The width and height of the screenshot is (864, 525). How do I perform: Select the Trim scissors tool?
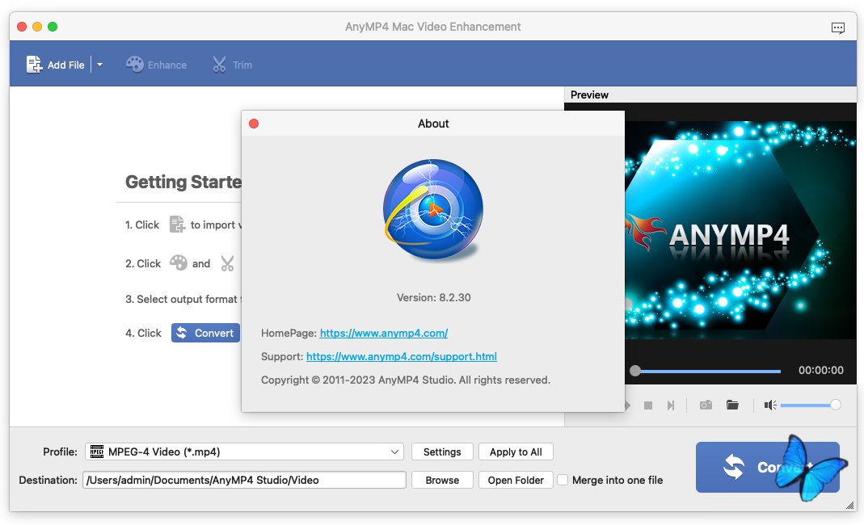tap(232, 65)
